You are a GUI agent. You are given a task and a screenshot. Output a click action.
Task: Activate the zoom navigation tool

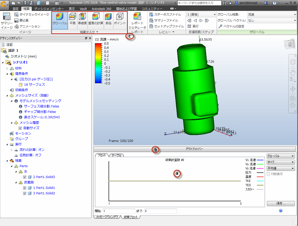(x=293, y=79)
